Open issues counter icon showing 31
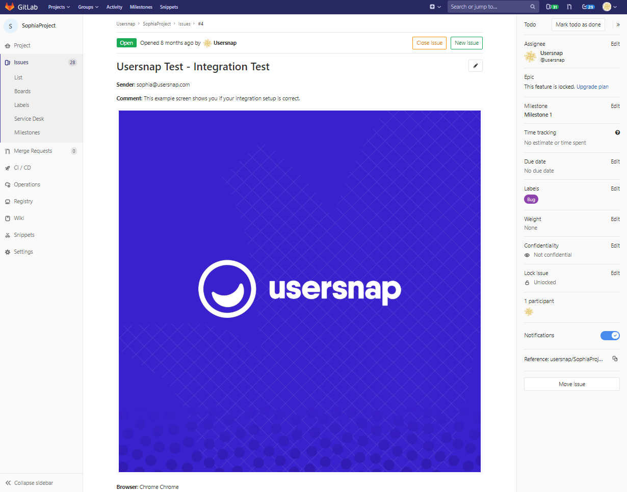The height and width of the screenshot is (492, 627). (x=552, y=7)
